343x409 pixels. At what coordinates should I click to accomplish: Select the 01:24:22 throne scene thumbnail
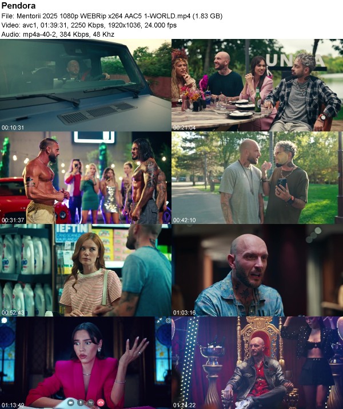tap(257, 363)
